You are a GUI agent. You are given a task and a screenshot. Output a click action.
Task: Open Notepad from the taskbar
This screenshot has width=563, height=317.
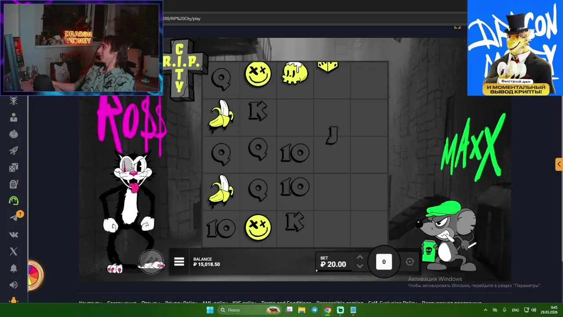pos(353,310)
